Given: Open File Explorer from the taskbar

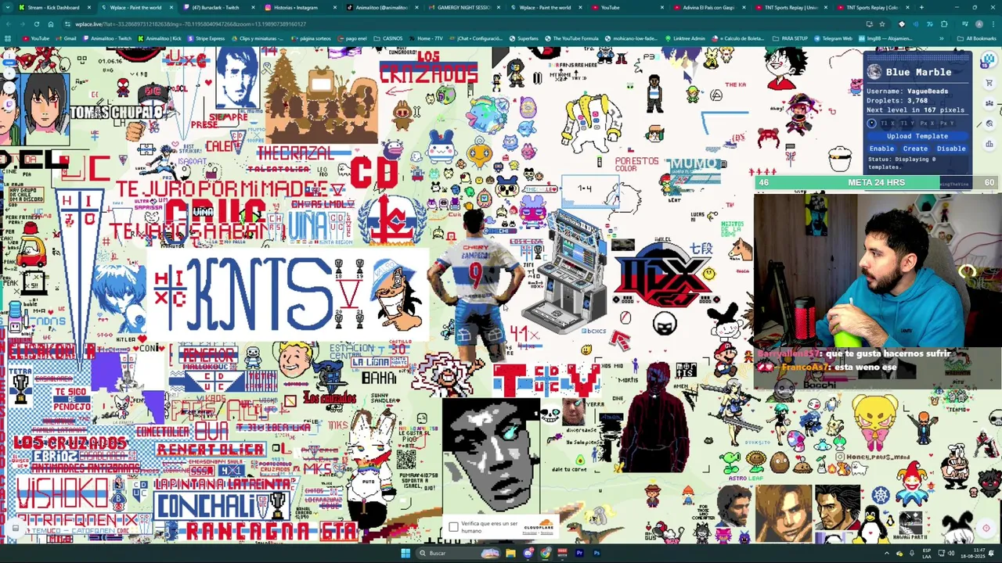Looking at the screenshot, I should coord(510,553).
